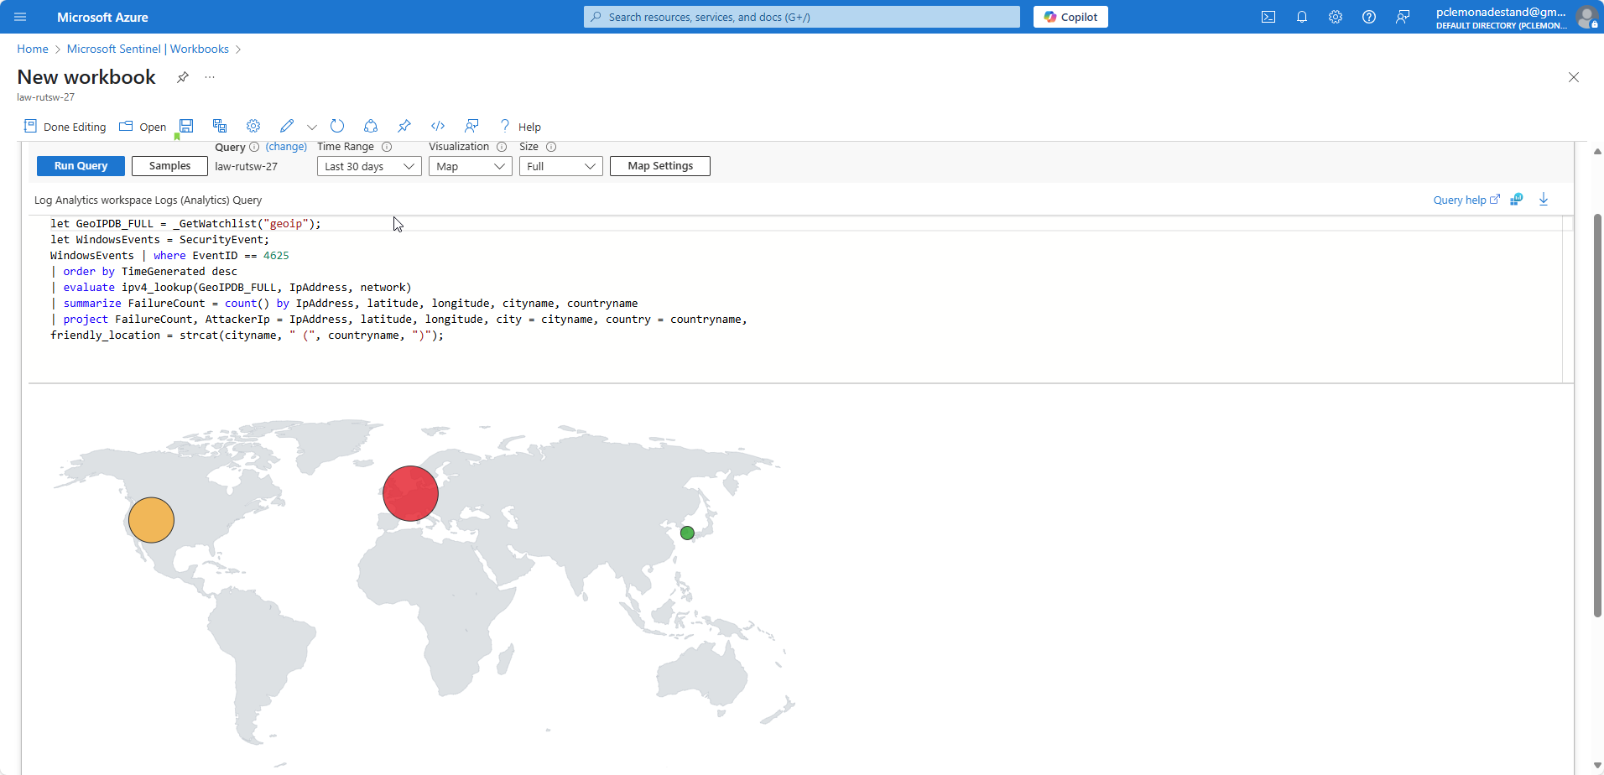
Task: Click the line containing 'evaluate ipv4_lookup'
Action: click(x=231, y=287)
